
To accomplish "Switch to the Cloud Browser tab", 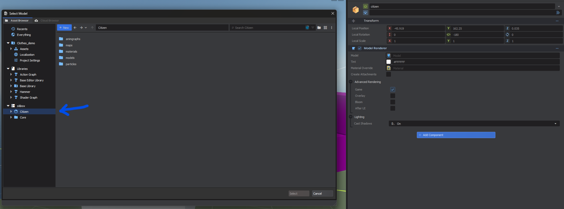I will pos(49,20).
